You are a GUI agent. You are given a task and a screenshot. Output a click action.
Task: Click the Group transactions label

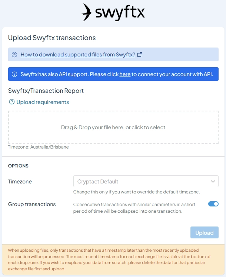click(x=32, y=204)
